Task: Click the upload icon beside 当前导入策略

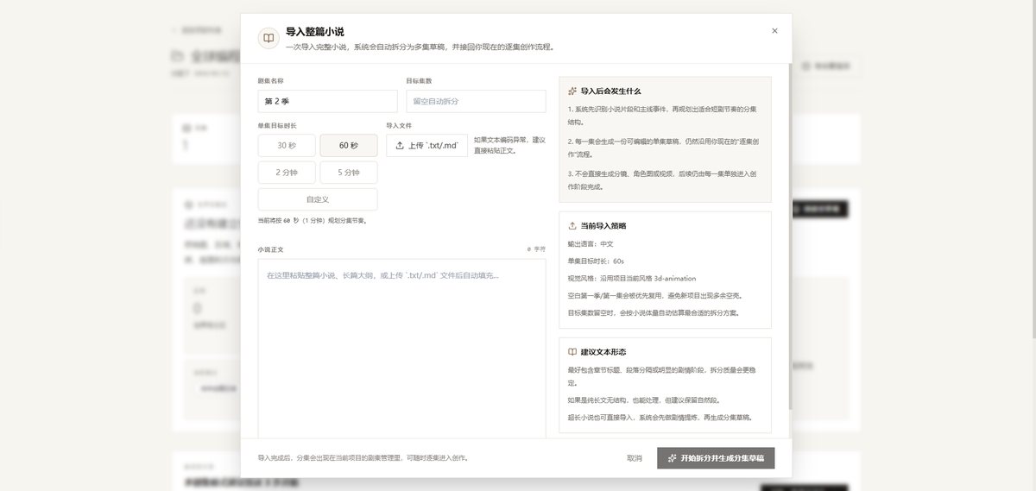Action: pos(572,225)
